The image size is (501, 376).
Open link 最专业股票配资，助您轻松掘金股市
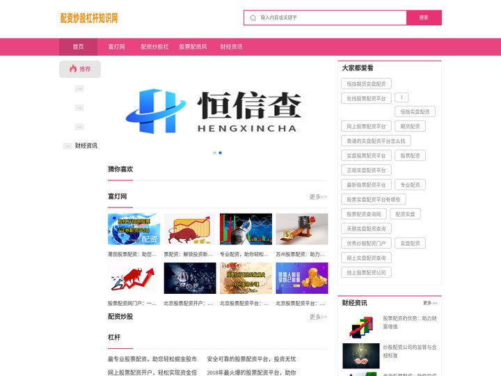[152, 359]
